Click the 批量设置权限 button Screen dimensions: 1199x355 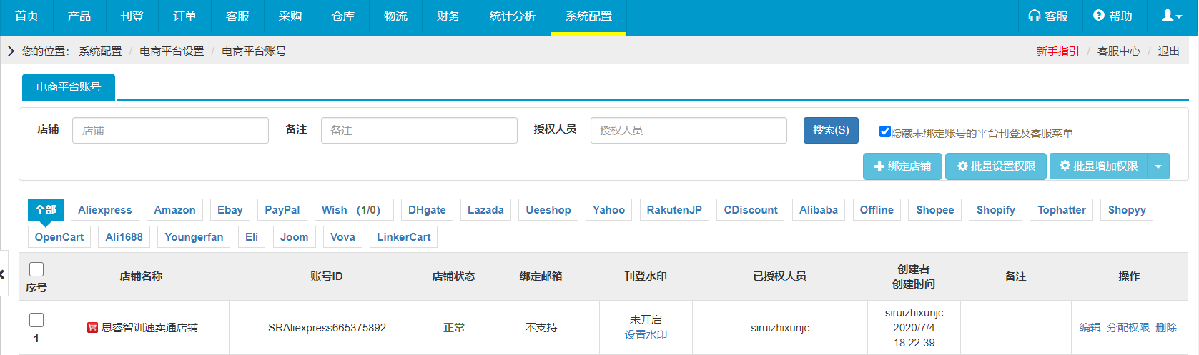point(996,166)
